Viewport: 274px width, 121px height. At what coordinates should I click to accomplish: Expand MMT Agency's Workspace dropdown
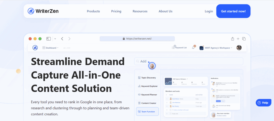pos(216,48)
